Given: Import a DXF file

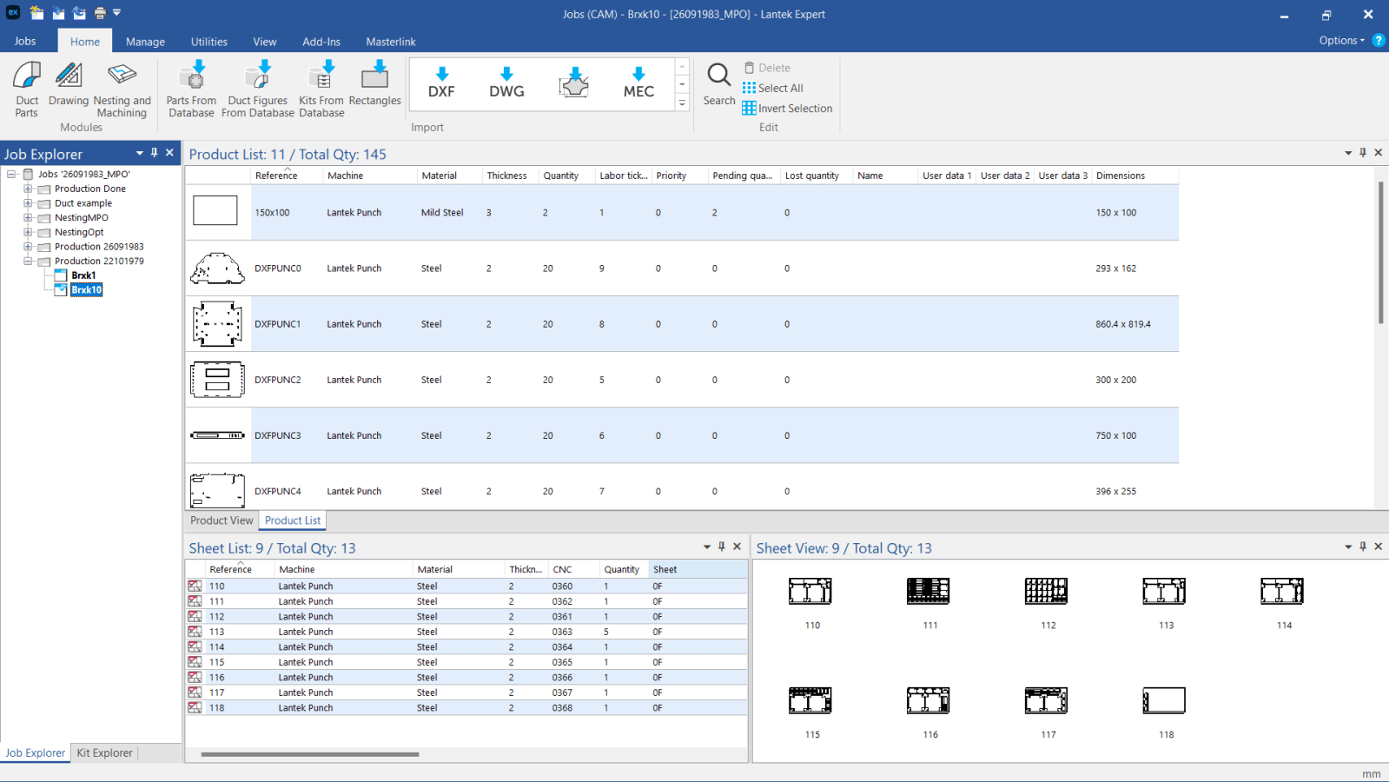Looking at the screenshot, I should pyautogui.click(x=441, y=83).
